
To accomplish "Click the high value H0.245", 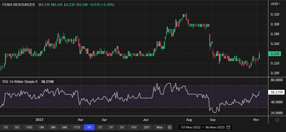I will pyautogui.click(x=57, y=5).
